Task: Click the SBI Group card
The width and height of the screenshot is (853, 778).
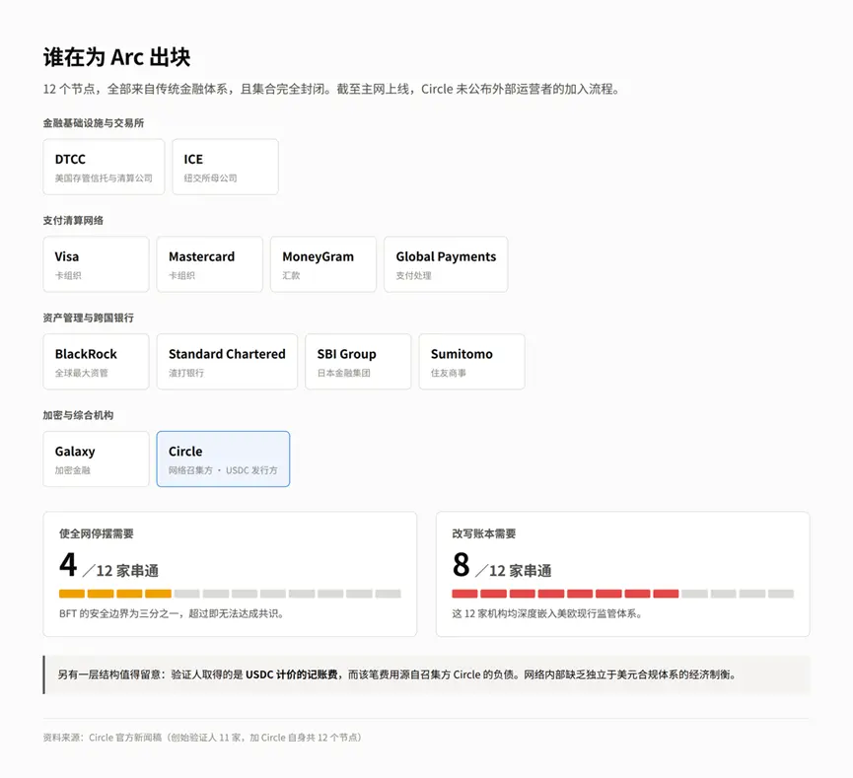Action: [x=358, y=362]
